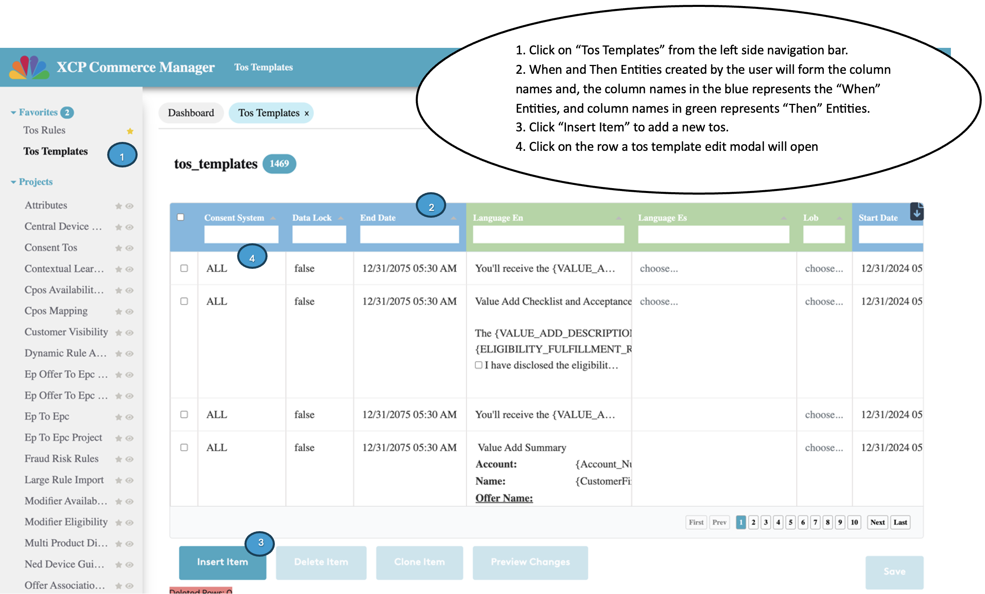Open Language Es choose… in Checklist row
Screen dimensions: 985x594
(659, 301)
